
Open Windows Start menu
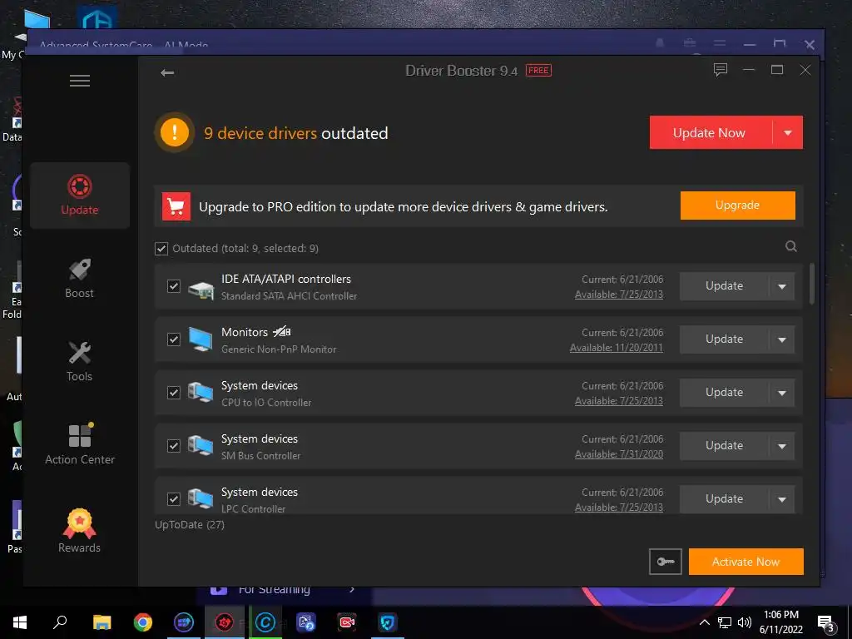pos(20,622)
